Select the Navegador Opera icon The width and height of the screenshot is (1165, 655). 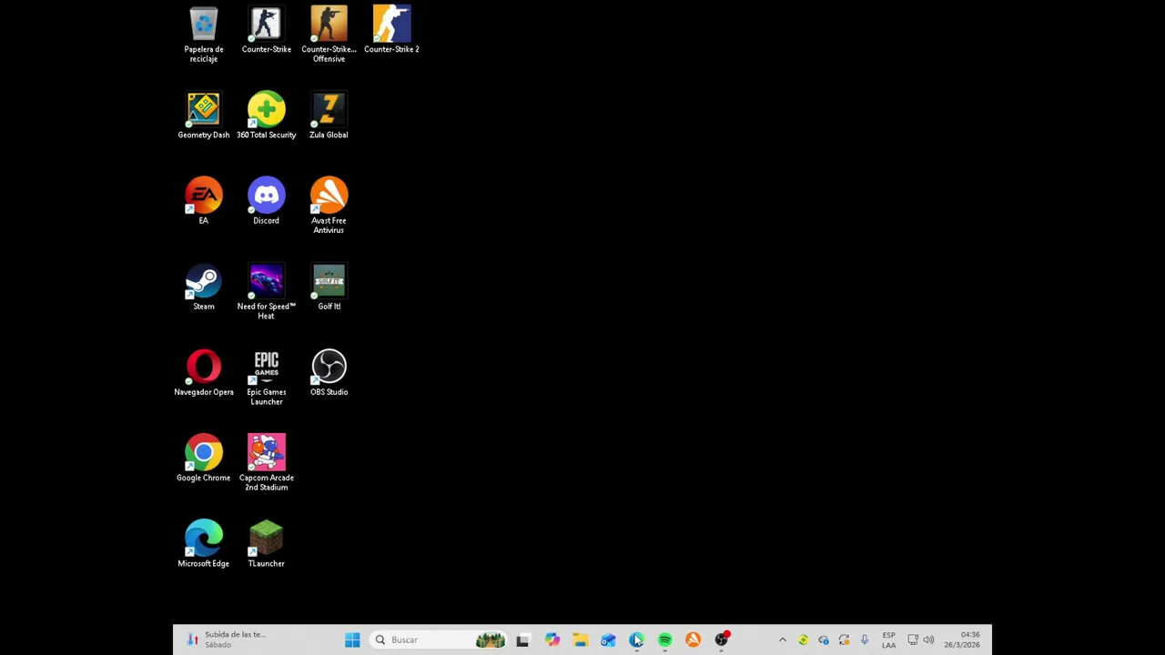[203, 373]
